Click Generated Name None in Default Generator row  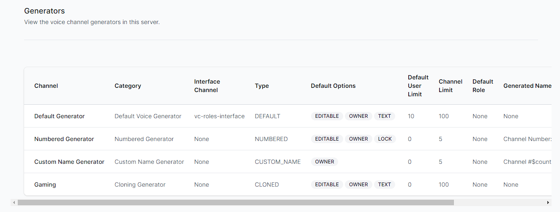pyautogui.click(x=511, y=116)
